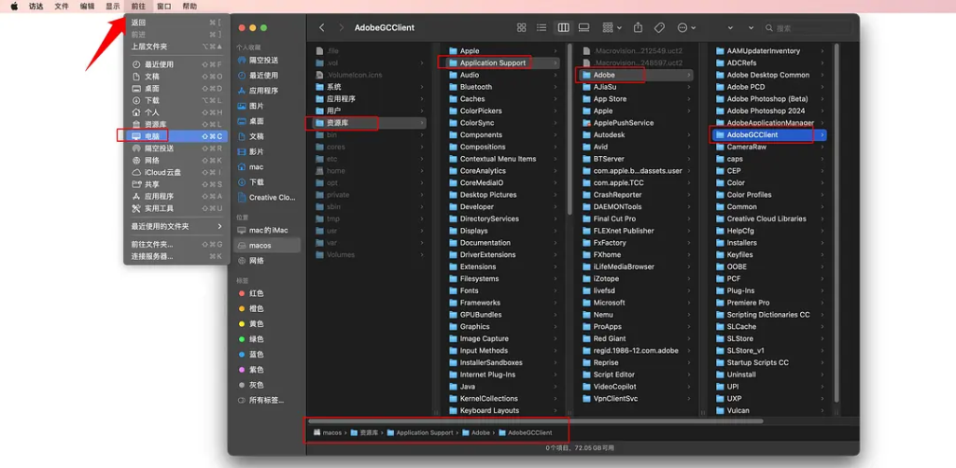Image resolution: width=956 pixels, height=468 pixels.
Task: Open the group-by dropdown in toolbar
Action: (612, 27)
